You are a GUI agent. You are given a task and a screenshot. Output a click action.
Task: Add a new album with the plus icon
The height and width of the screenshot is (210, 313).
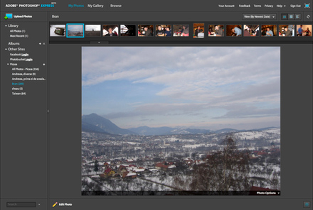coord(40,44)
